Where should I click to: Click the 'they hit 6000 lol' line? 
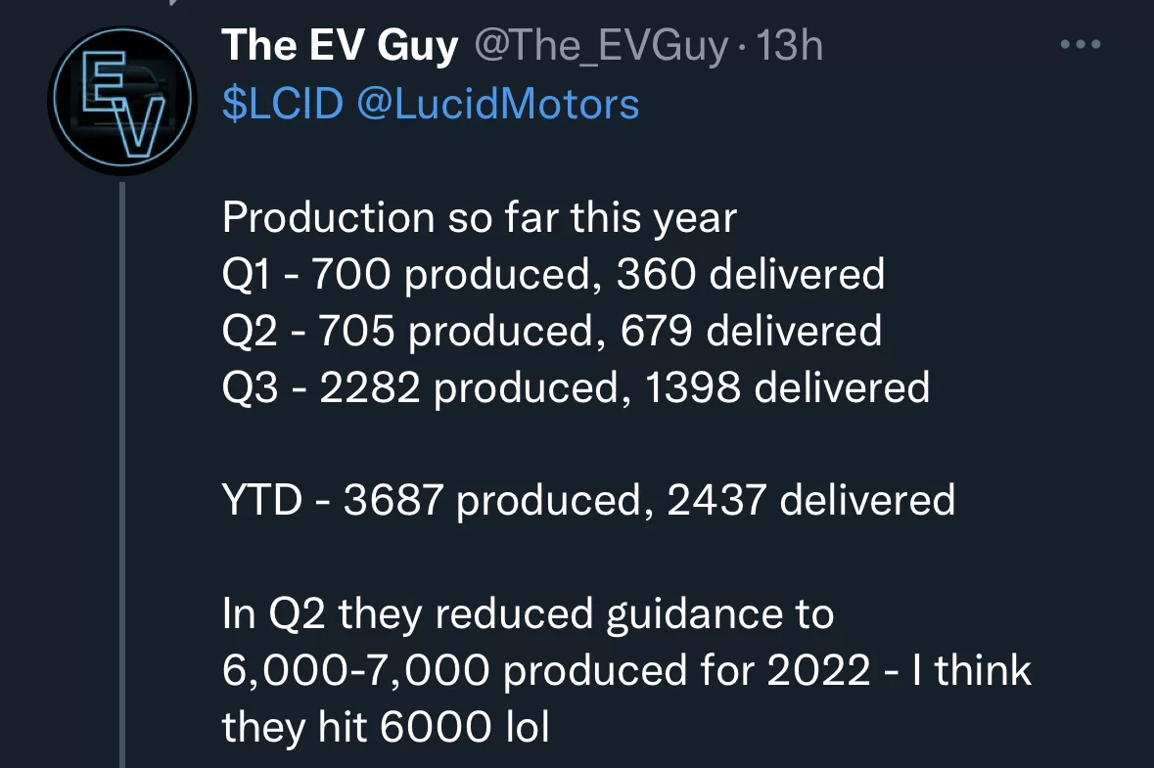[x=386, y=727]
